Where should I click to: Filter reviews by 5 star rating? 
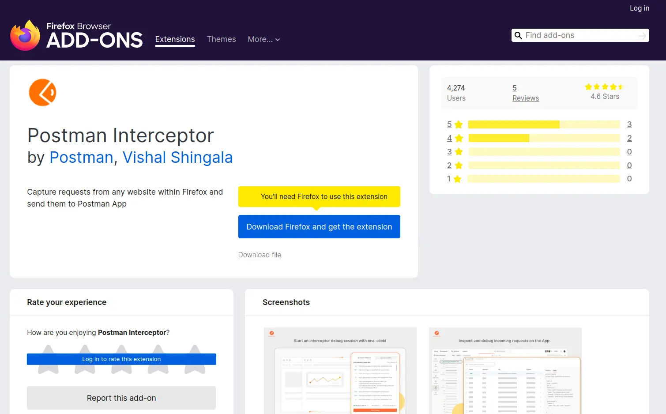coord(455,124)
